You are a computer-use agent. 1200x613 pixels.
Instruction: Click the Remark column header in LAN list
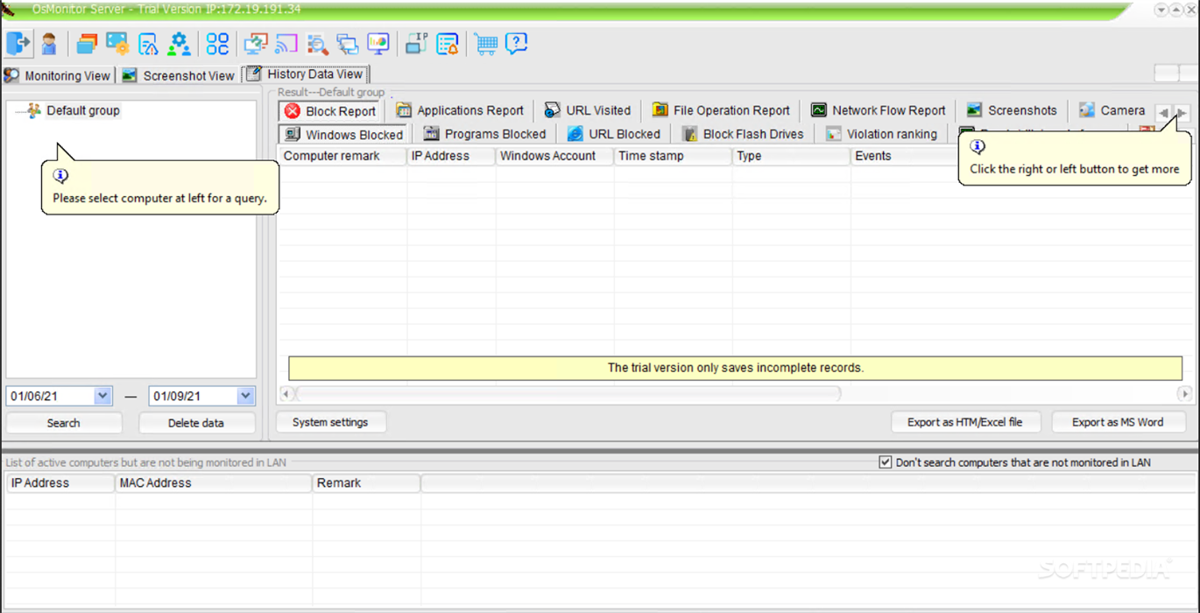(x=366, y=483)
